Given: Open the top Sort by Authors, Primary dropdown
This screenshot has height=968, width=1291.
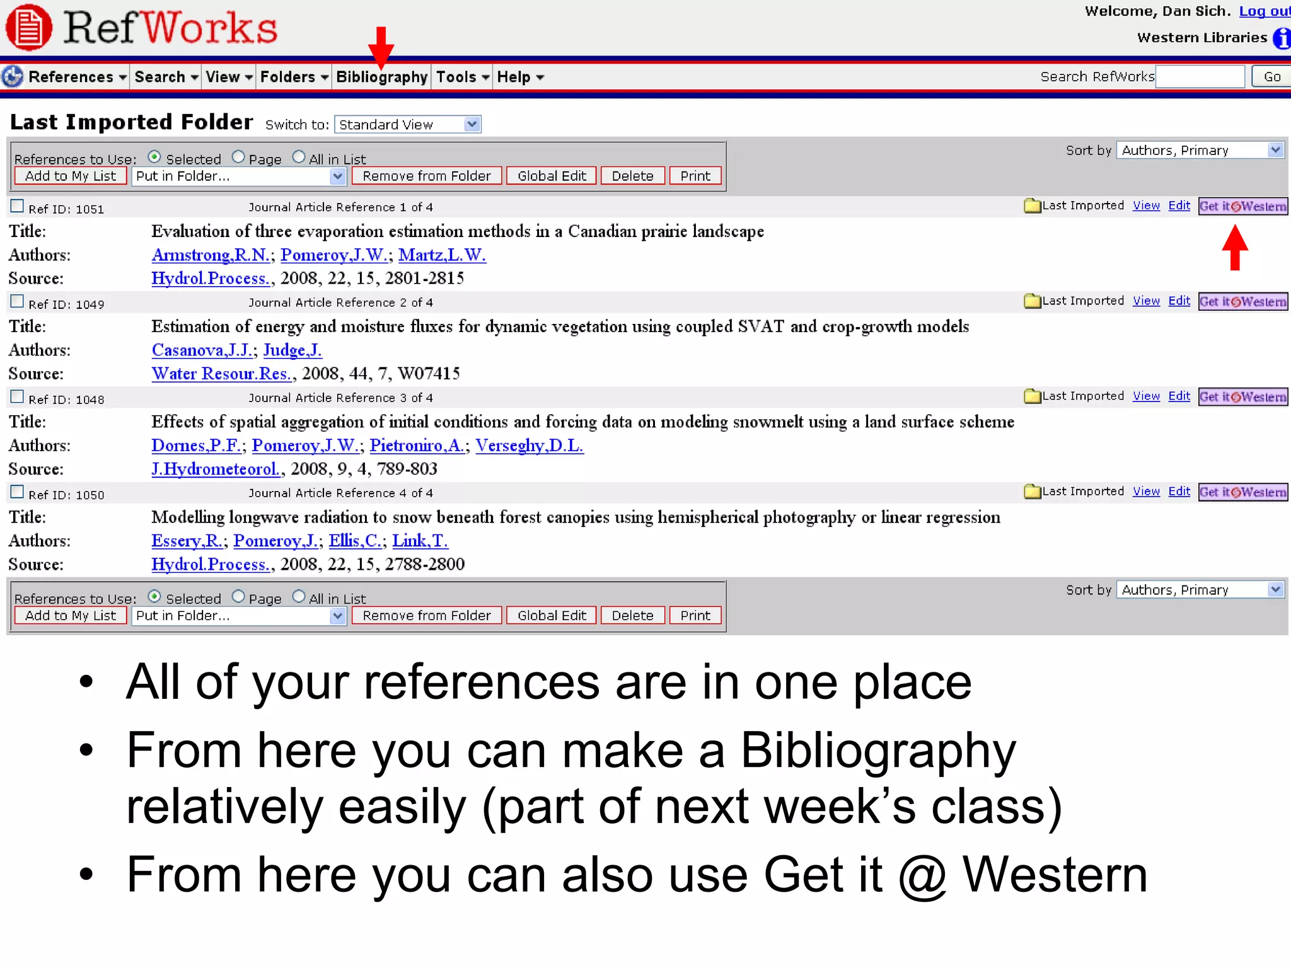Looking at the screenshot, I should pyautogui.click(x=1200, y=150).
